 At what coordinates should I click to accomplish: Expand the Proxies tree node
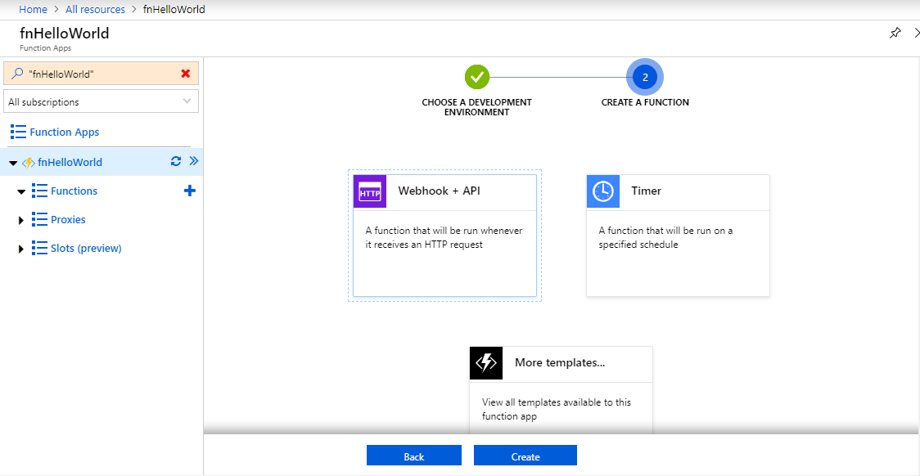(21, 219)
